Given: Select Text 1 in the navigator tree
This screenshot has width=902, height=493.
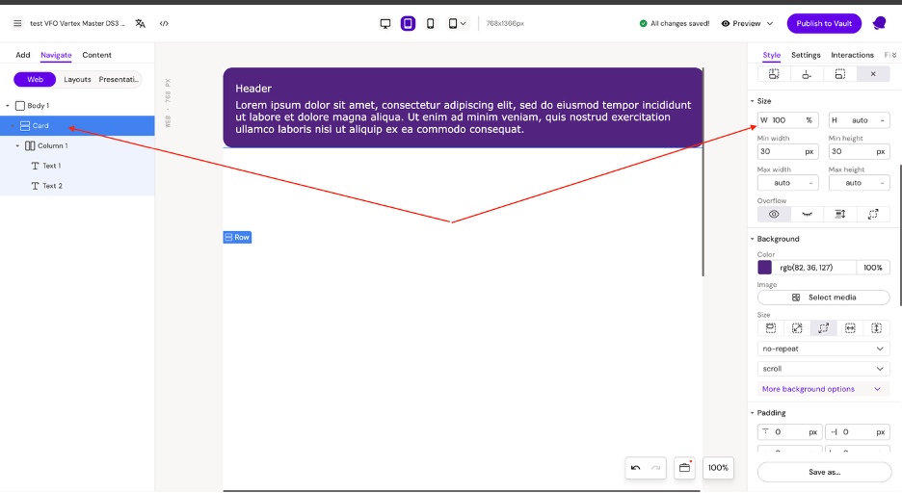Looking at the screenshot, I should pyautogui.click(x=51, y=166).
